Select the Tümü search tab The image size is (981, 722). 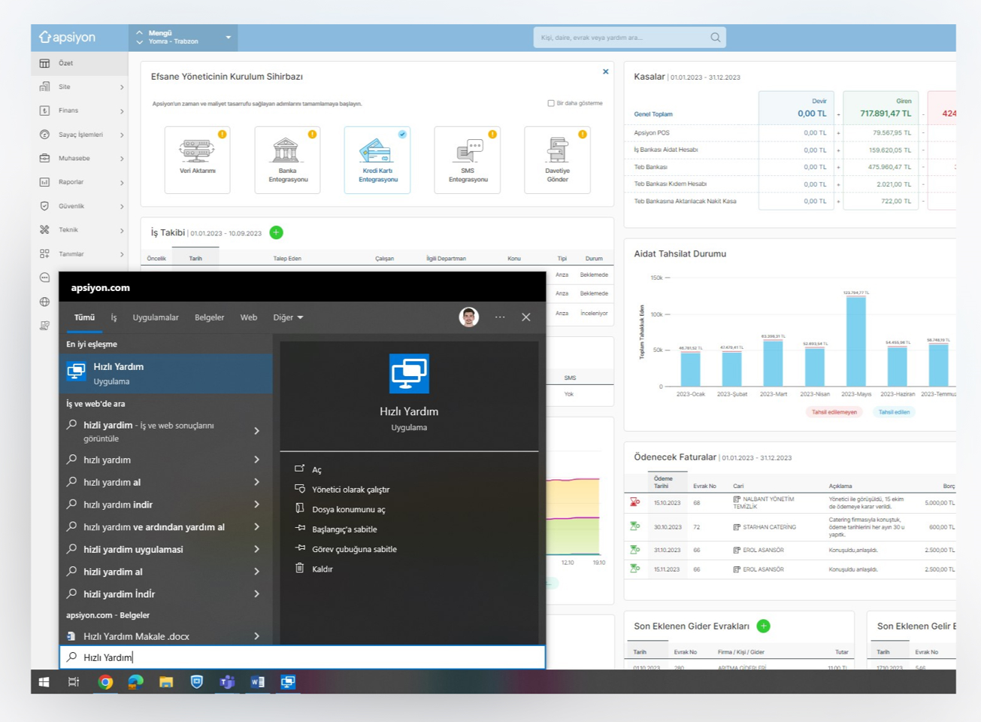point(84,317)
